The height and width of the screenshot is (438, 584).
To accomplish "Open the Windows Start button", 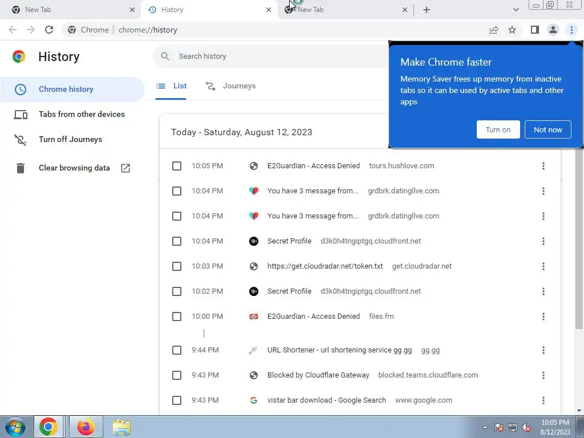I will (x=15, y=427).
